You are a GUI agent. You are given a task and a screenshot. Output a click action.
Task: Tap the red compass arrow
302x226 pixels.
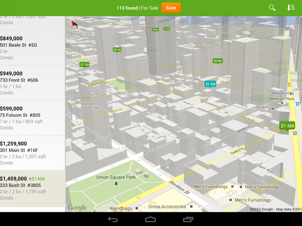74,25
